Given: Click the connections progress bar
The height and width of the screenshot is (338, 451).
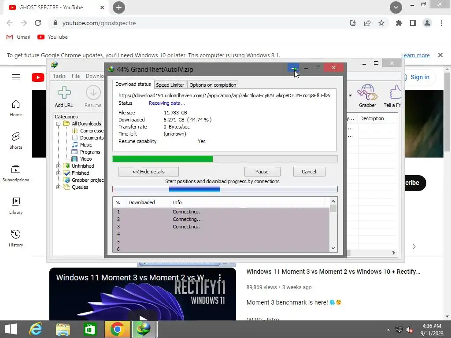Looking at the screenshot, I should click(x=225, y=189).
